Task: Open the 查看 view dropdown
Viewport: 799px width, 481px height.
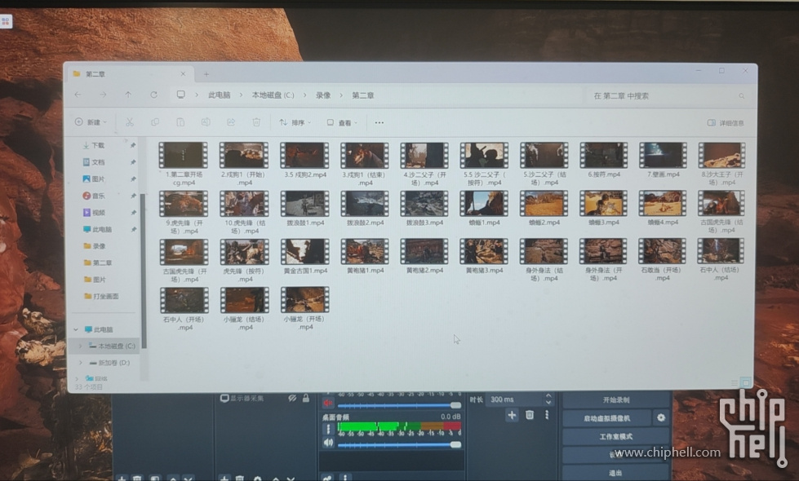Action: coord(342,122)
